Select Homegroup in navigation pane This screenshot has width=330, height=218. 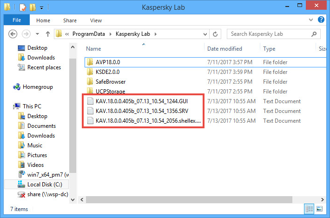pos(38,87)
